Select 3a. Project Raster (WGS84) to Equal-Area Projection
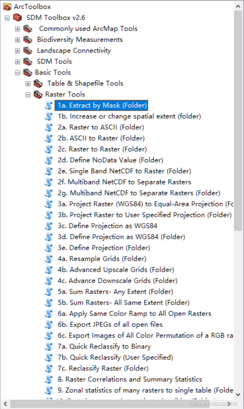Image resolution: width=244 pixels, height=409 pixels. click(x=145, y=204)
